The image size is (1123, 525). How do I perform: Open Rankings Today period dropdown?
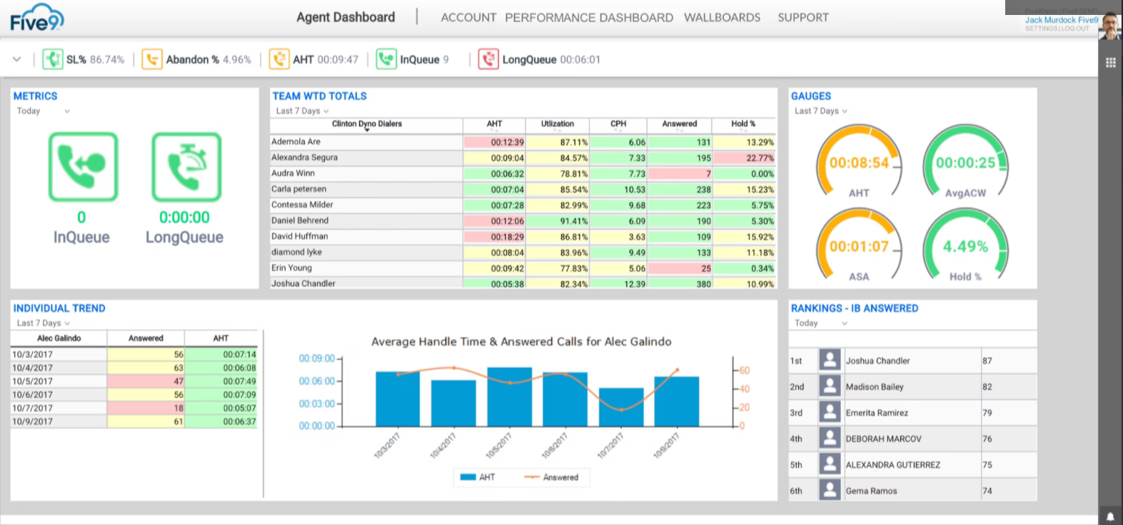pyautogui.click(x=821, y=323)
